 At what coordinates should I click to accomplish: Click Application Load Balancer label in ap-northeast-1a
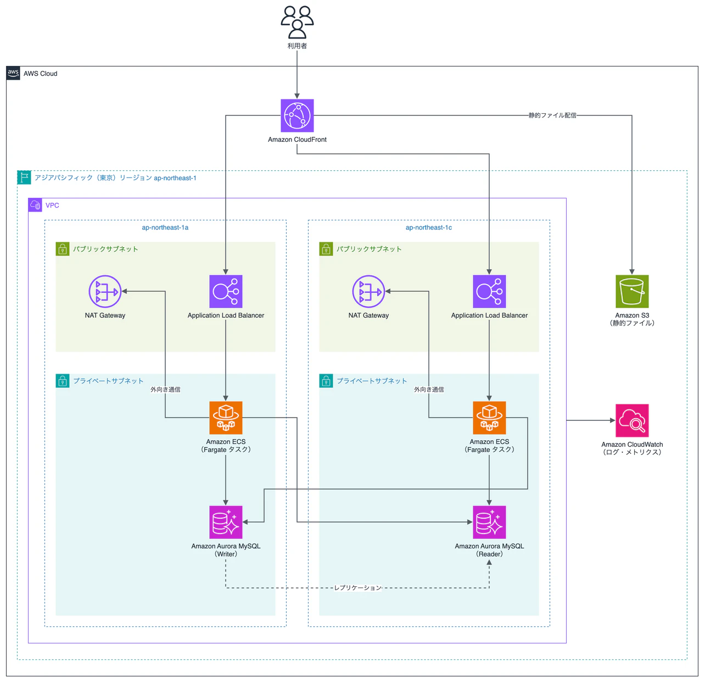coord(226,315)
